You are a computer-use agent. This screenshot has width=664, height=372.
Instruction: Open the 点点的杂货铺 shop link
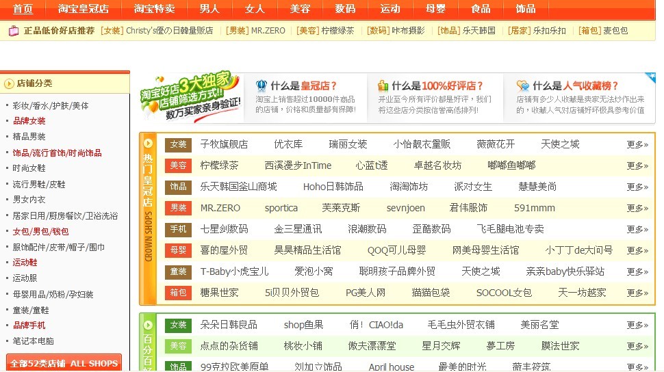pos(229,346)
